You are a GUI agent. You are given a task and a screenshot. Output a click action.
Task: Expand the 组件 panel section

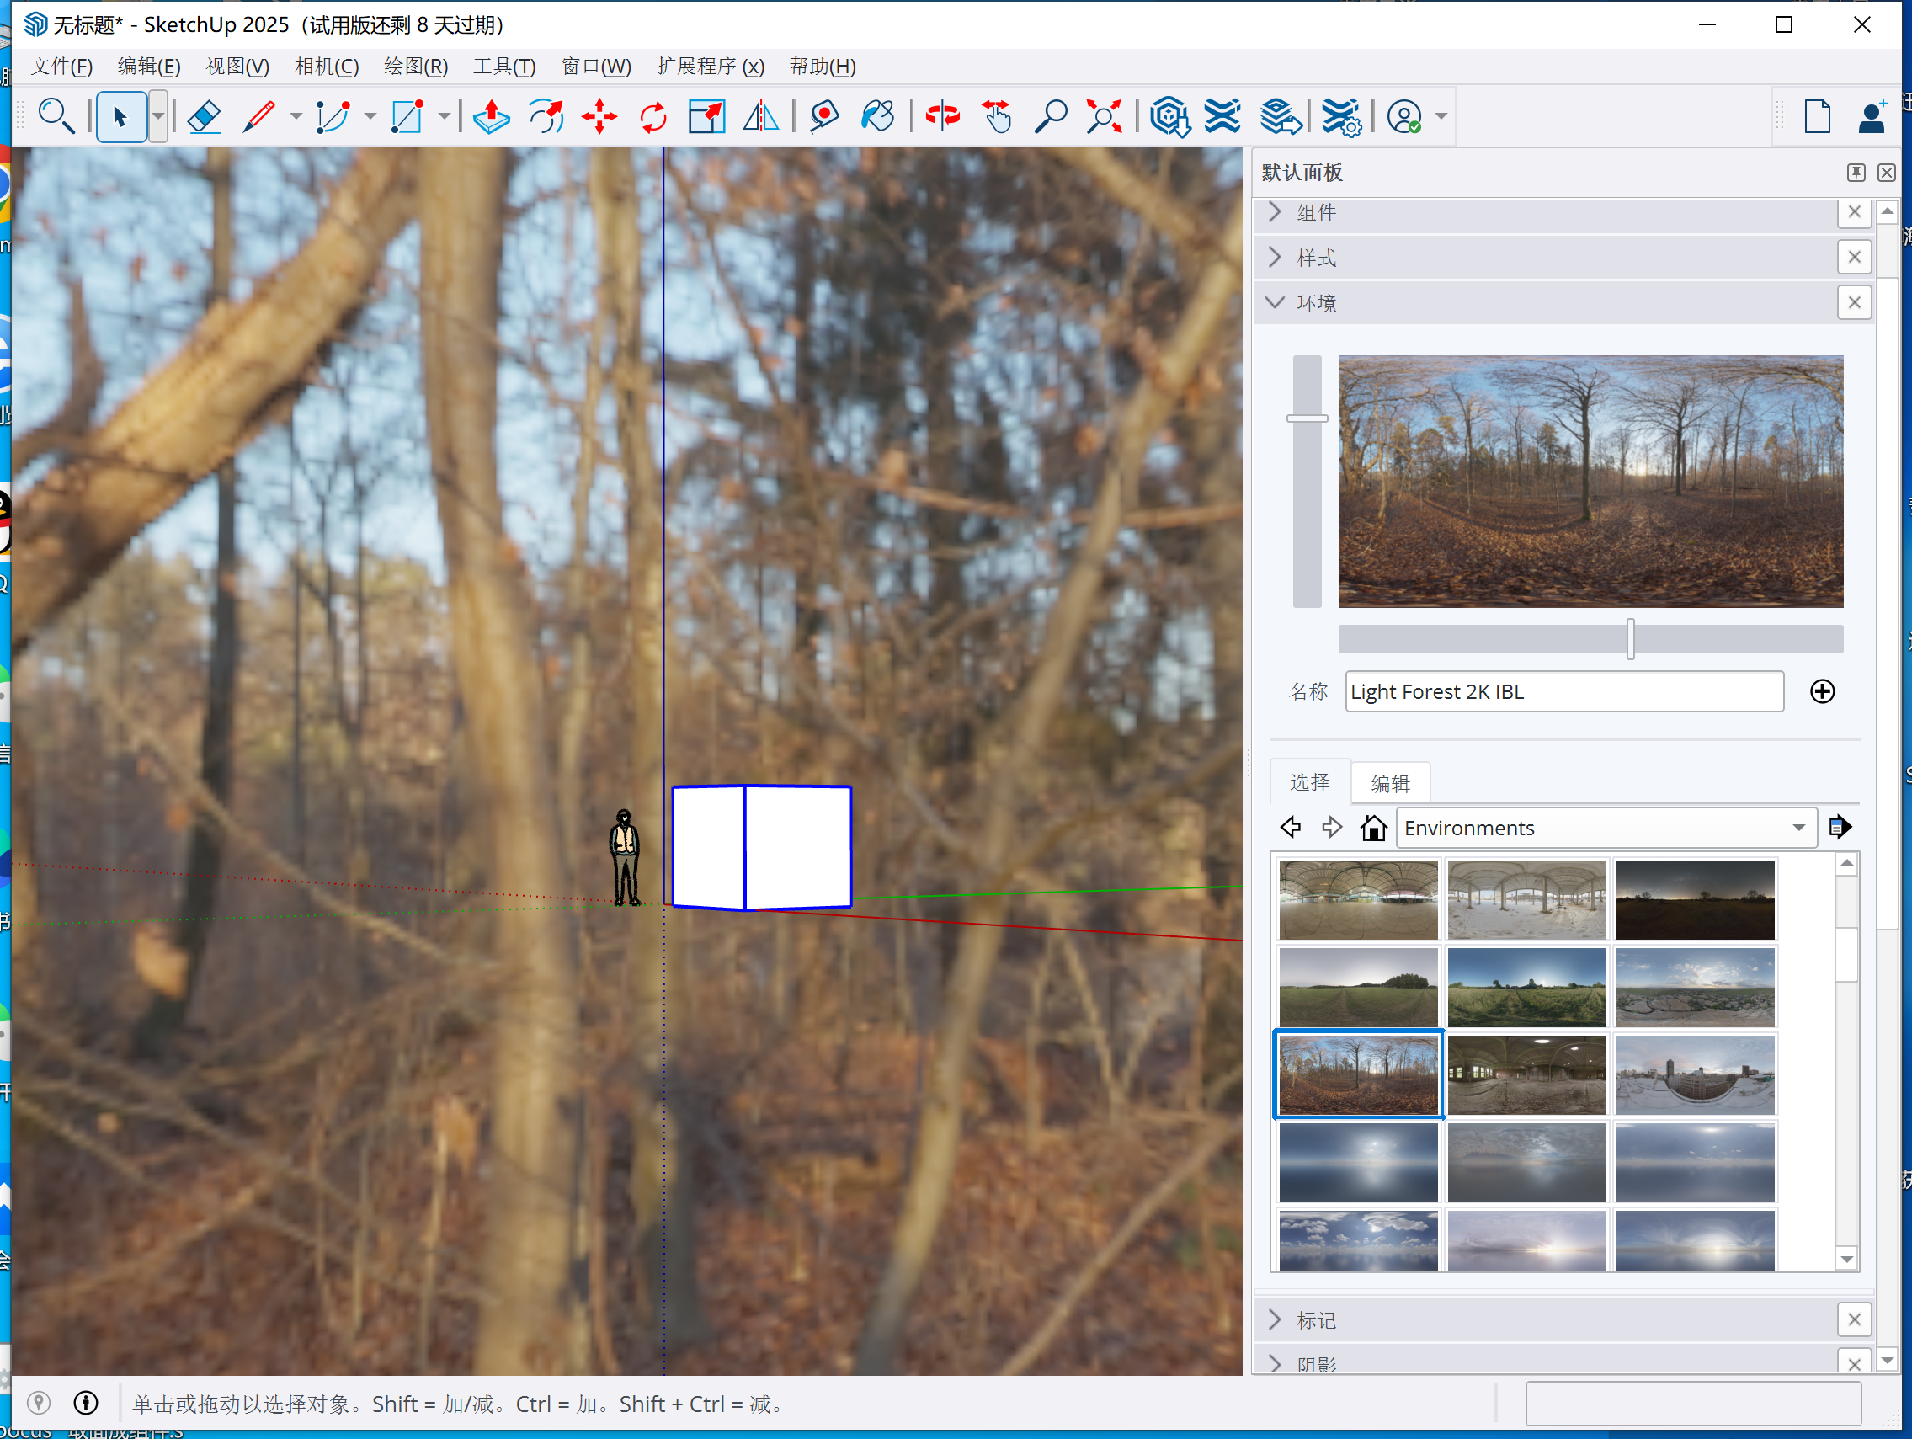pyautogui.click(x=1275, y=213)
